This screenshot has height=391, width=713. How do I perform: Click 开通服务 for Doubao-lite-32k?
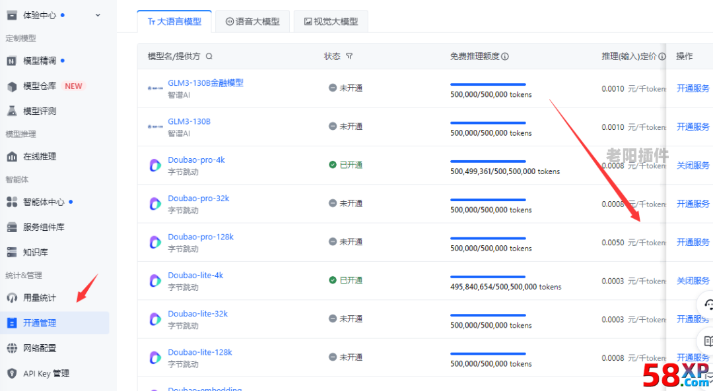click(x=693, y=319)
